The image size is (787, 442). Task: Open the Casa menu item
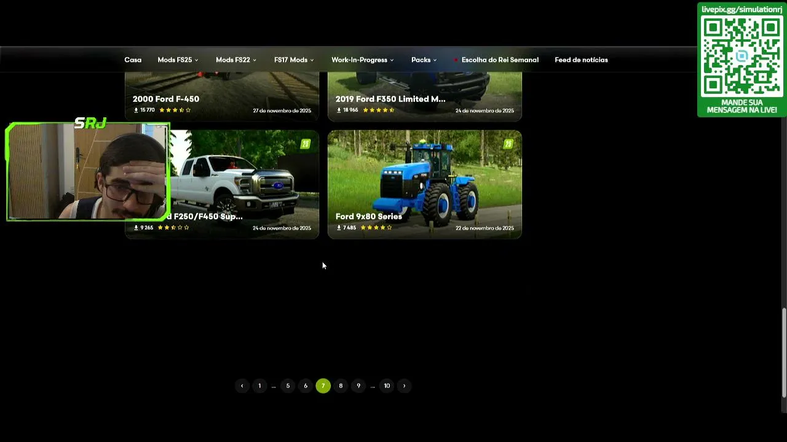pos(133,60)
